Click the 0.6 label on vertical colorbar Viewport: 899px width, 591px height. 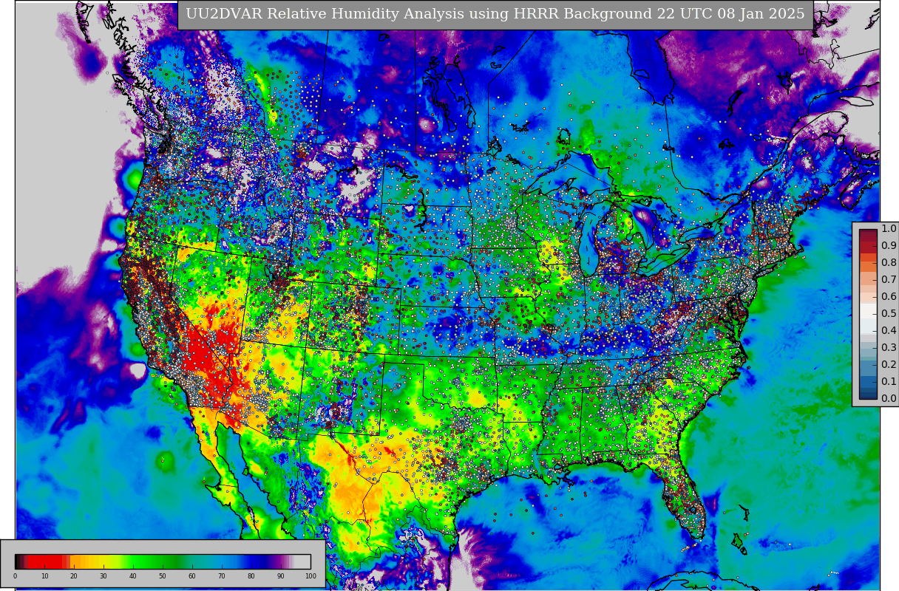click(889, 297)
